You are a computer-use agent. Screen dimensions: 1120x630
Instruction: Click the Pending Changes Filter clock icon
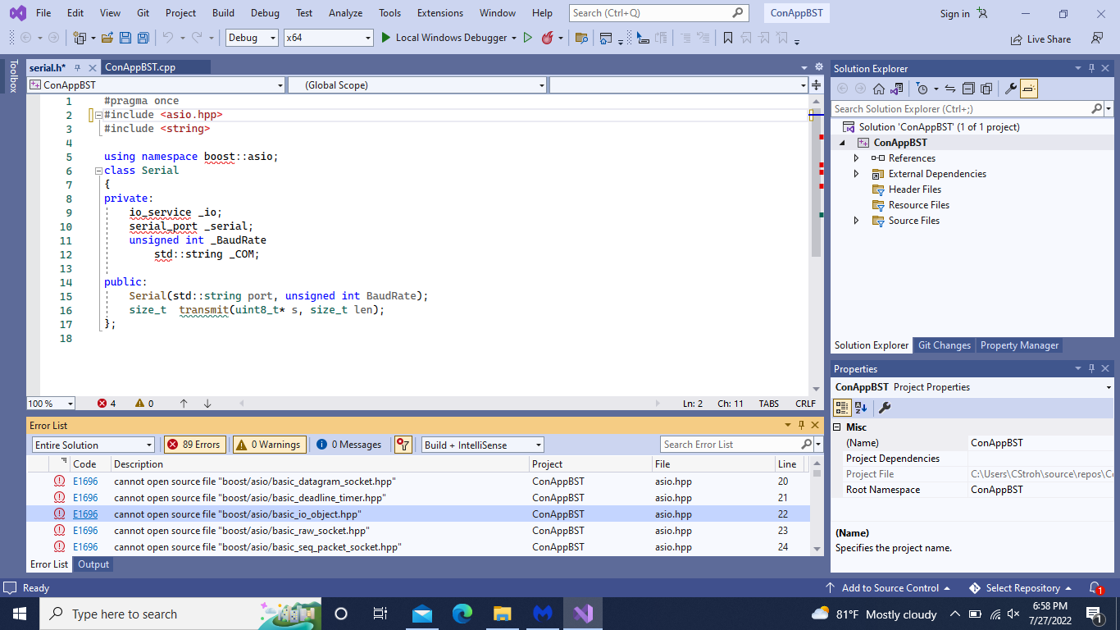coord(922,89)
